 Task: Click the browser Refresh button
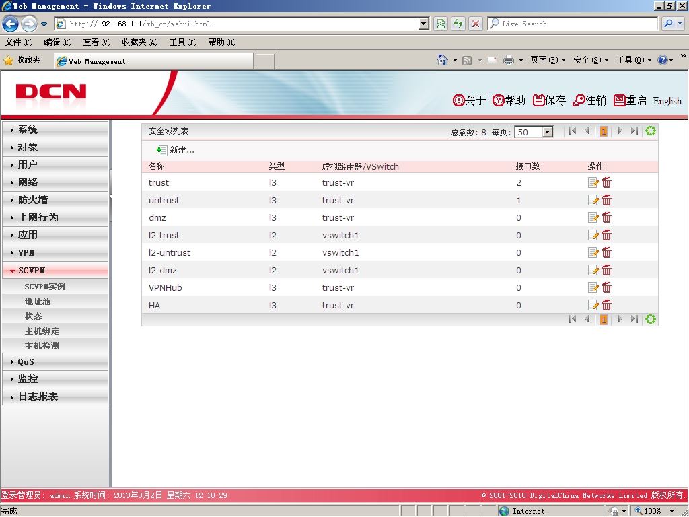click(x=458, y=24)
